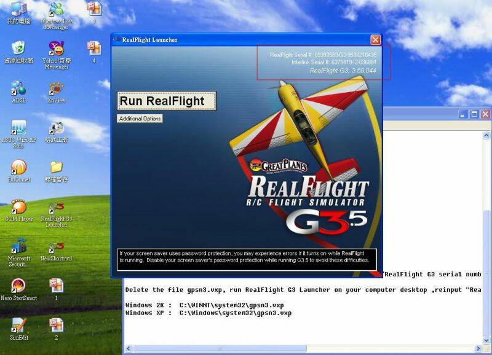Click the RealFlight Launcher title bar icon
Image resolution: width=492 pixels, height=355 pixels.
click(117, 39)
